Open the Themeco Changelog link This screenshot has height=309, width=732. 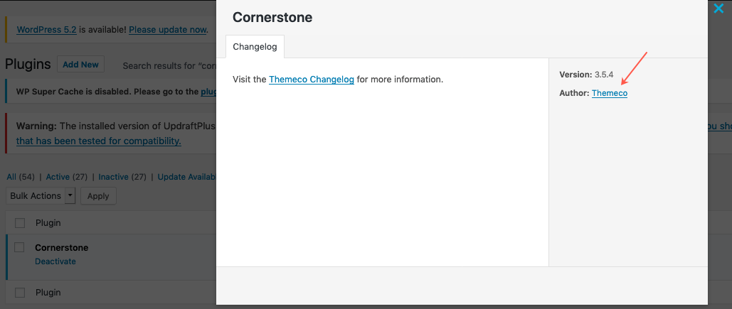pyautogui.click(x=311, y=79)
